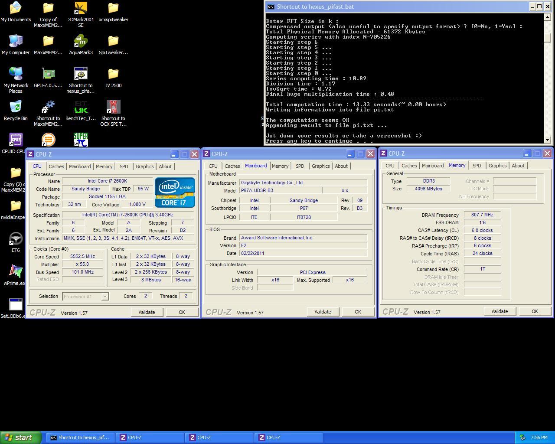This screenshot has height=444, width=555.
Task: Click console window scrollbar up arrow
Action: click(547, 17)
